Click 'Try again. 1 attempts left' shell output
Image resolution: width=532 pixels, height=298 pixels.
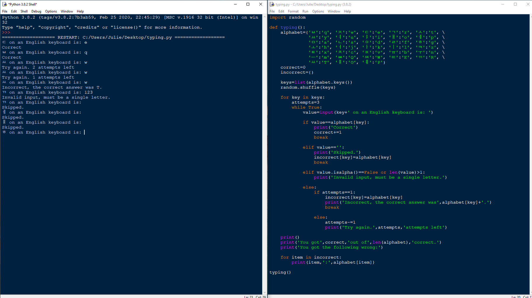click(x=38, y=77)
